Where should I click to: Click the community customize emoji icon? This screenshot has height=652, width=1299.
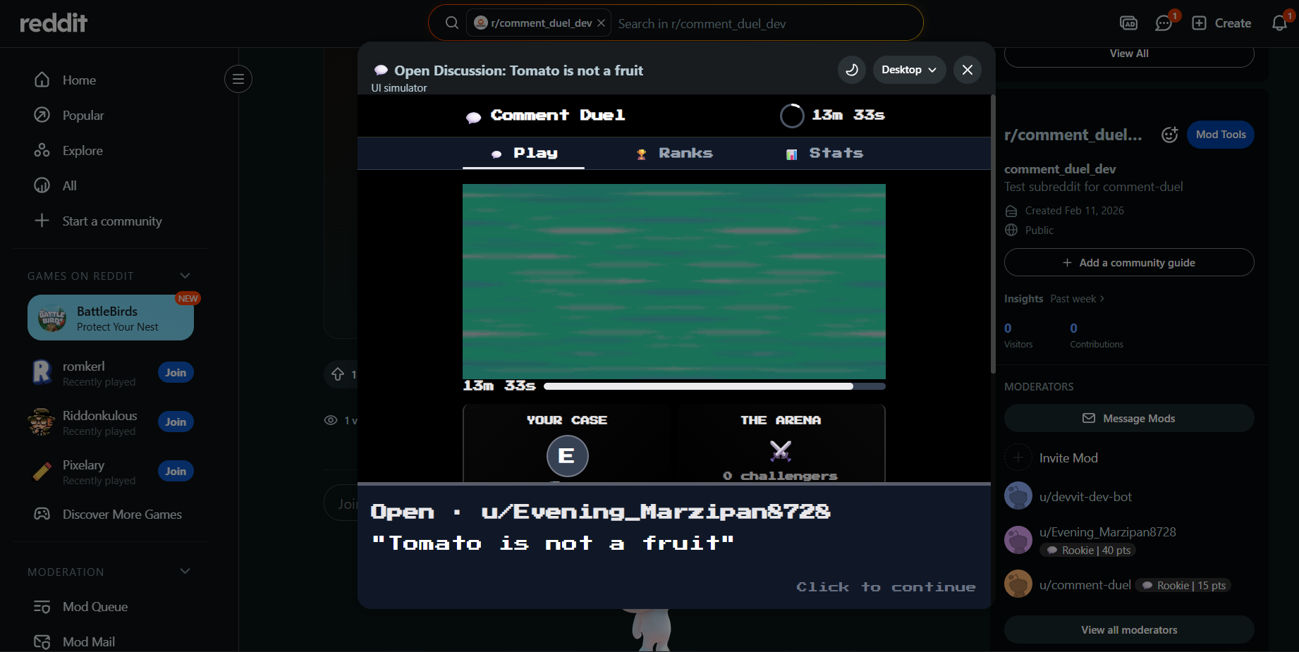tap(1169, 135)
